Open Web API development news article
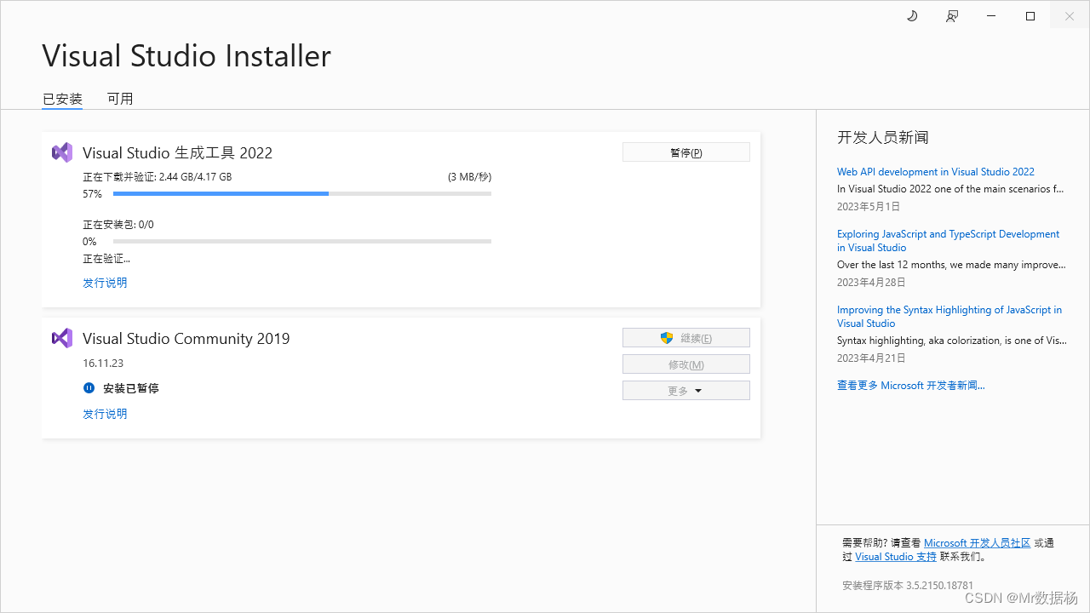The width and height of the screenshot is (1090, 613). pyautogui.click(x=935, y=171)
